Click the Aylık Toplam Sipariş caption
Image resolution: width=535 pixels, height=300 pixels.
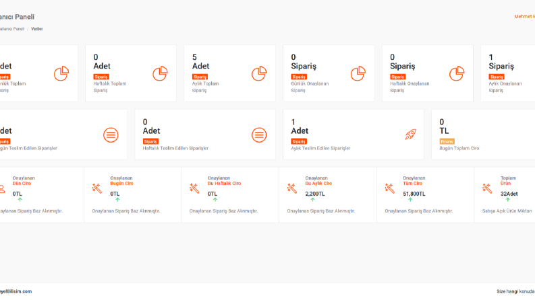pyautogui.click(x=205, y=87)
